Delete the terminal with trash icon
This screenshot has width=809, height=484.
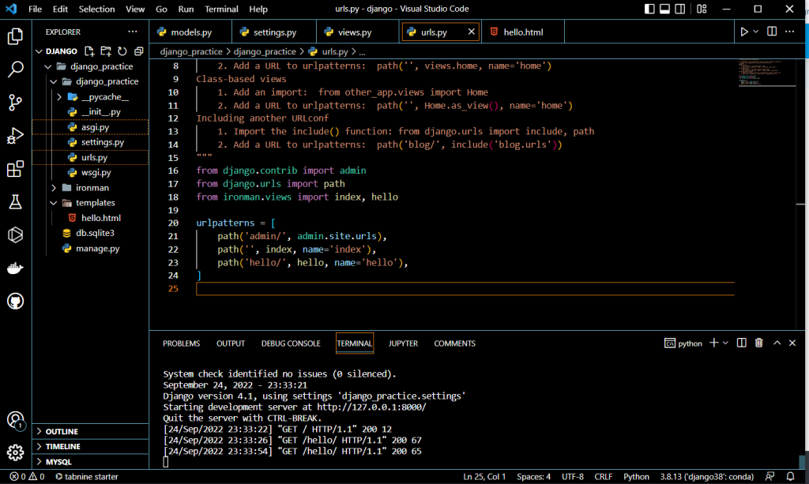pyautogui.click(x=758, y=343)
